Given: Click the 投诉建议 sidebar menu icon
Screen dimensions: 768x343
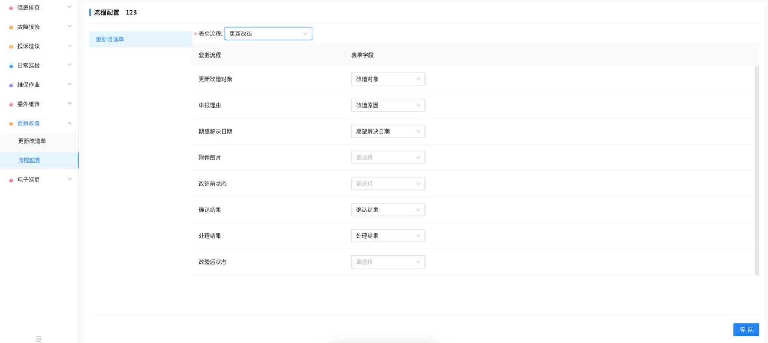Looking at the screenshot, I should click(x=11, y=46).
